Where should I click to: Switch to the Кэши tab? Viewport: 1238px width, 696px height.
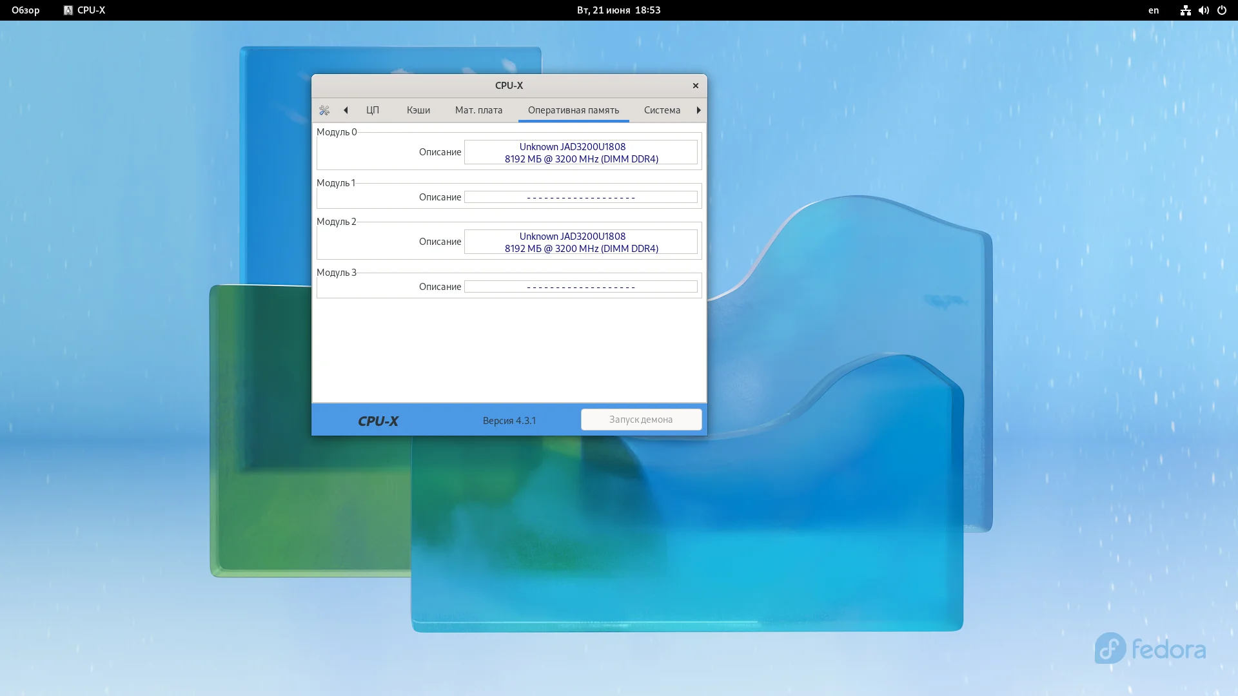coord(418,110)
